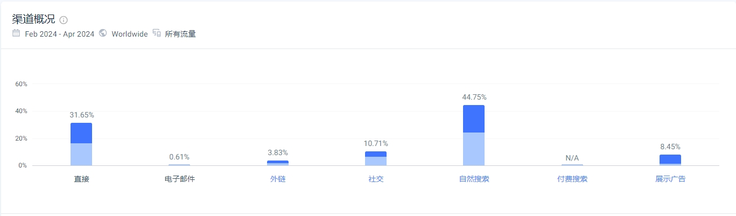Click the Feb 2024 - Apr 2024 date range

point(60,34)
